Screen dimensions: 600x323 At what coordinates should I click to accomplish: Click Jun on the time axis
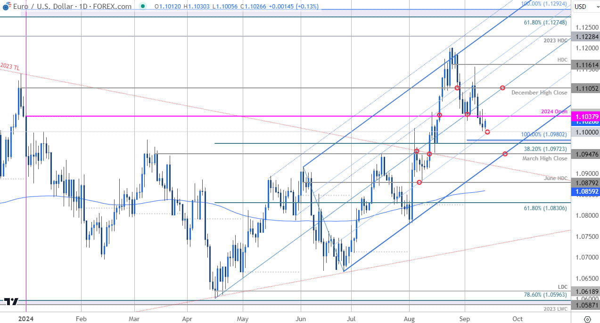click(301, 319)
